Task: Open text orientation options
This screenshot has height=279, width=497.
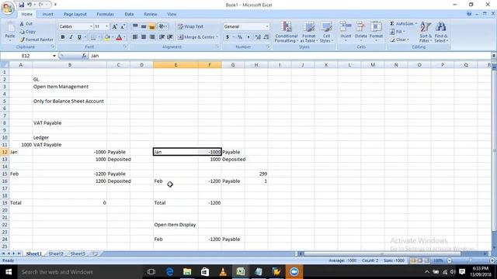Action: click(x=162, y=26)
